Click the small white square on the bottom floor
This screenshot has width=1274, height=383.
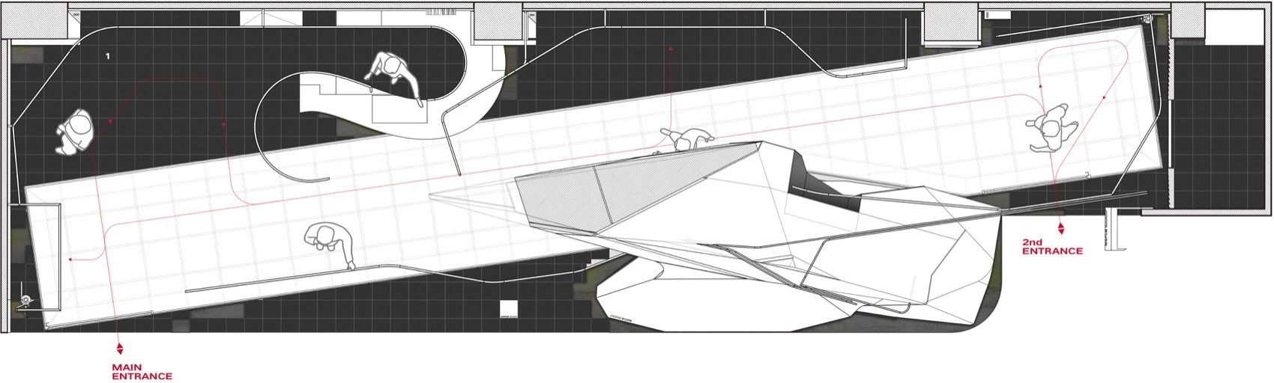508,310
